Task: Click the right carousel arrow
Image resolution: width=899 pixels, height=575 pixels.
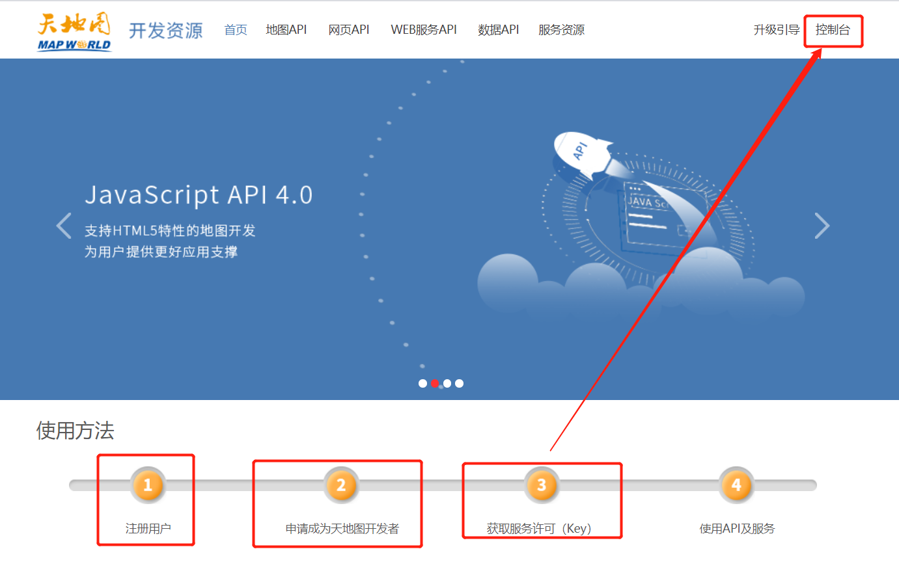Action: click(x=822, y=226)
